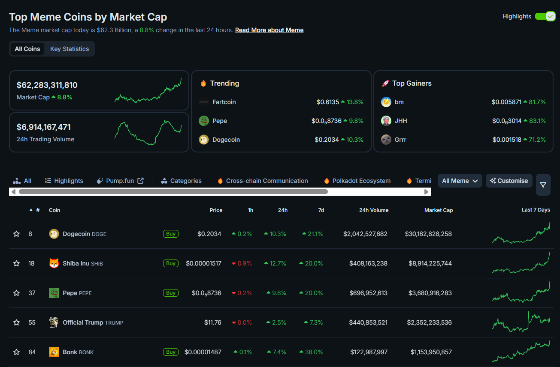
Task: Open the All Meme dropdown
Action: [x=460, y=181]
